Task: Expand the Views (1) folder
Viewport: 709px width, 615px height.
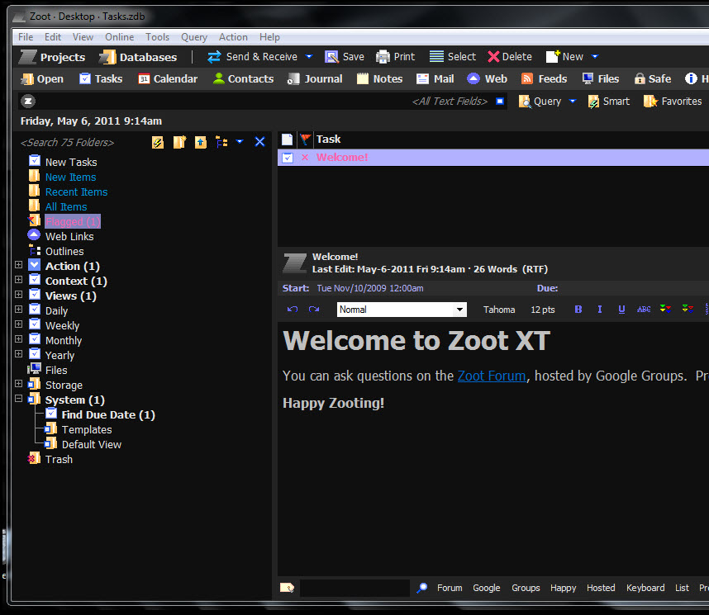Action: pos(18,295)
